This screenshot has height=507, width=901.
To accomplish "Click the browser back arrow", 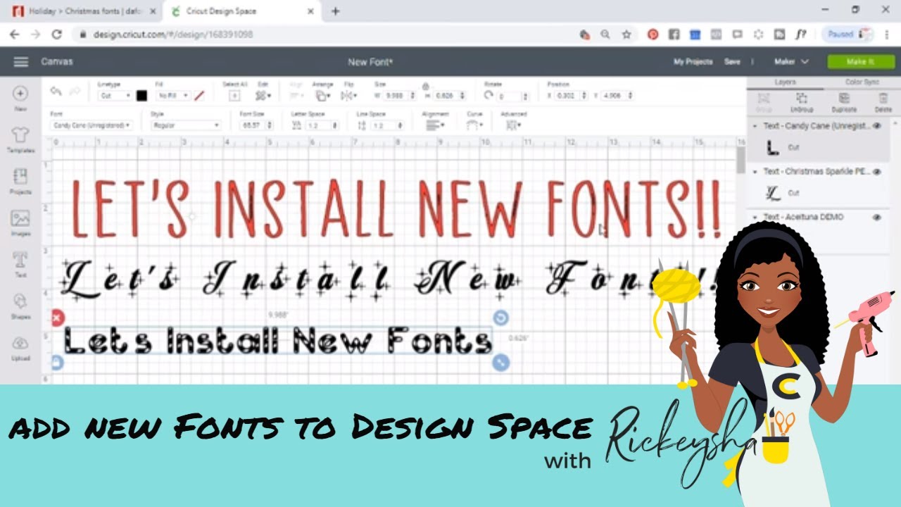I will point(14,34).
